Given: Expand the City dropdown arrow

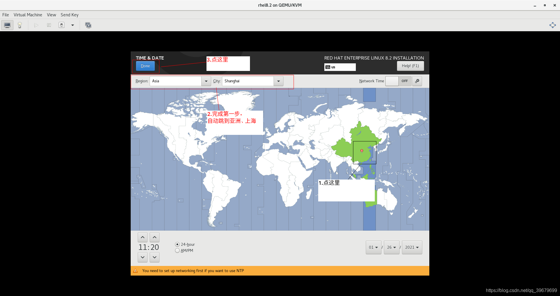Looking at the screenshot, I should point(279,81).
